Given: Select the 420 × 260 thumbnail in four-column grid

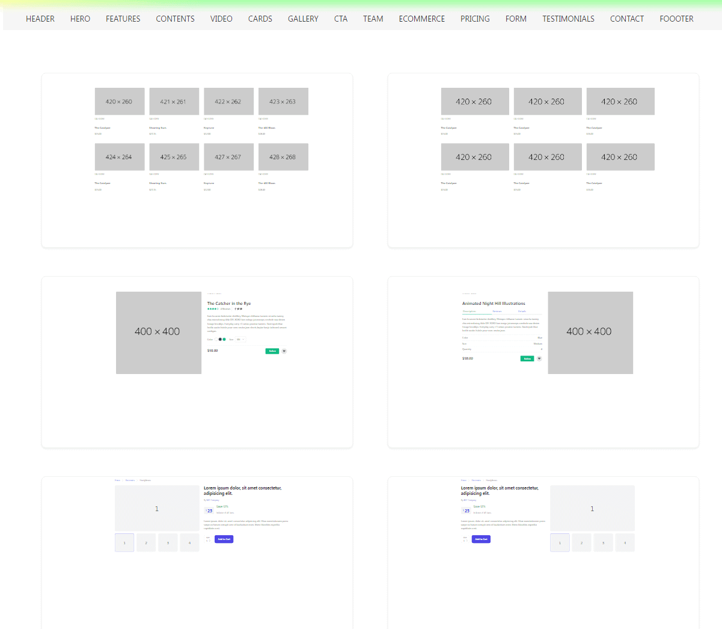Looking at the screenshot, I should (120, 102).
